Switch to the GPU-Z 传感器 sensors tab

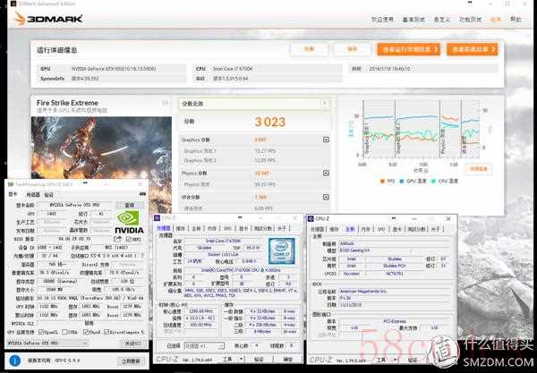point(33,194)
